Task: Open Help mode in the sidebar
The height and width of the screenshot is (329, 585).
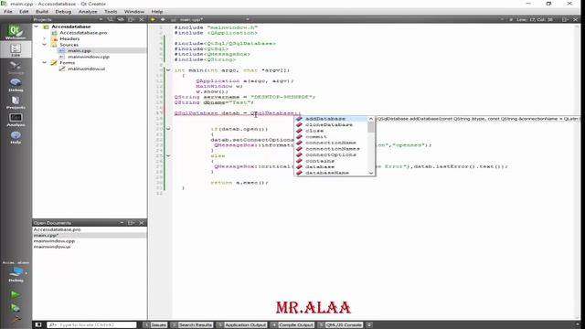Action: pyautogui.click(x=16, y=137)
